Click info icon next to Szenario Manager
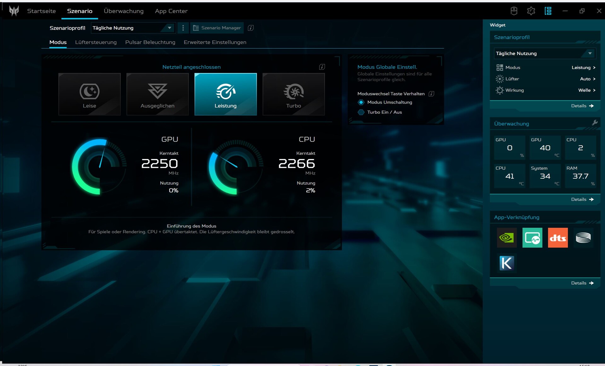 coord(251,28)
